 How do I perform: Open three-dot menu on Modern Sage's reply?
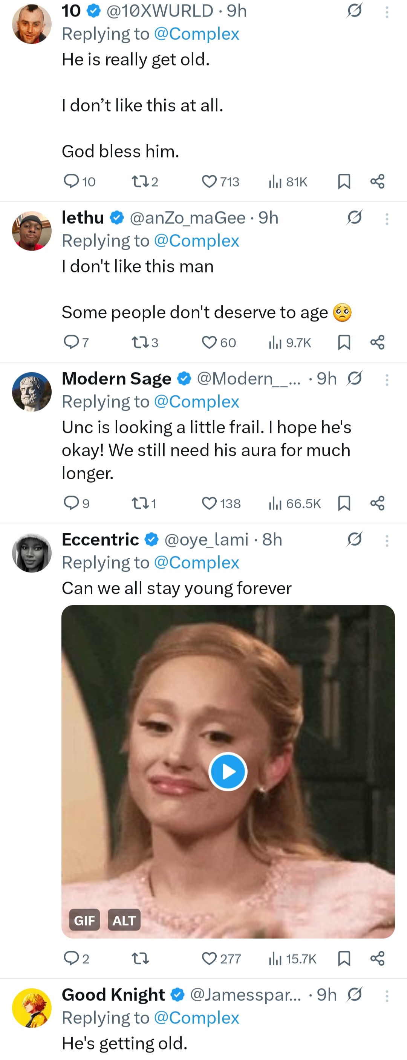[x=387, y=380]
